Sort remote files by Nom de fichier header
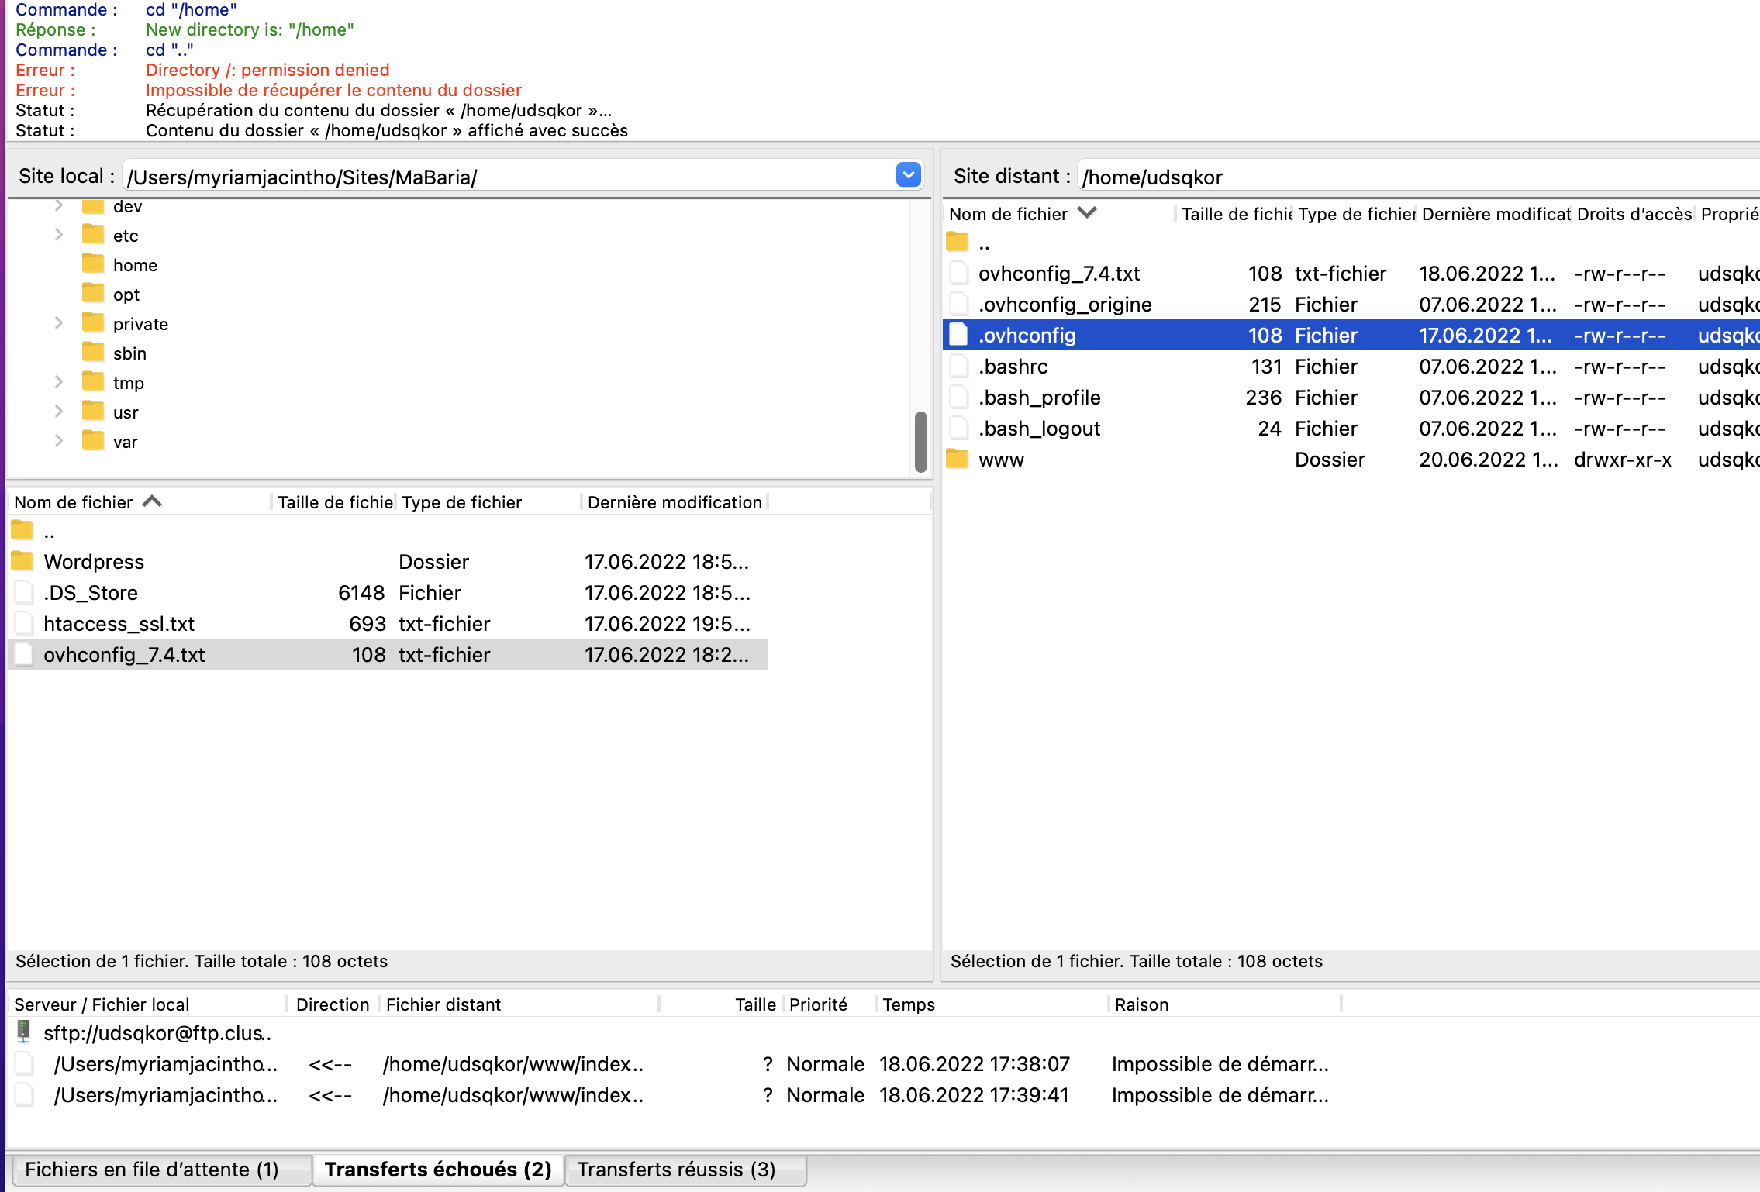 pyautogui.click(x=1008, y=214)
